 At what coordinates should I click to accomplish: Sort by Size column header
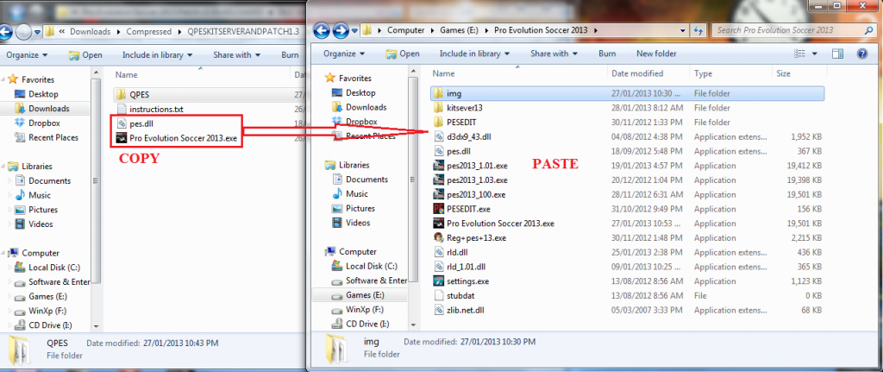point(798,73)
